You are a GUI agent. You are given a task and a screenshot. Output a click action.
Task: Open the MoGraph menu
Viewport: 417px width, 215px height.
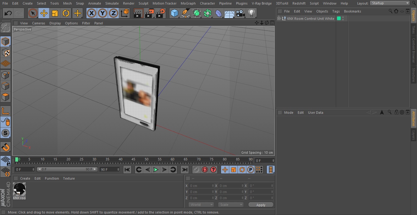(188, 3)
